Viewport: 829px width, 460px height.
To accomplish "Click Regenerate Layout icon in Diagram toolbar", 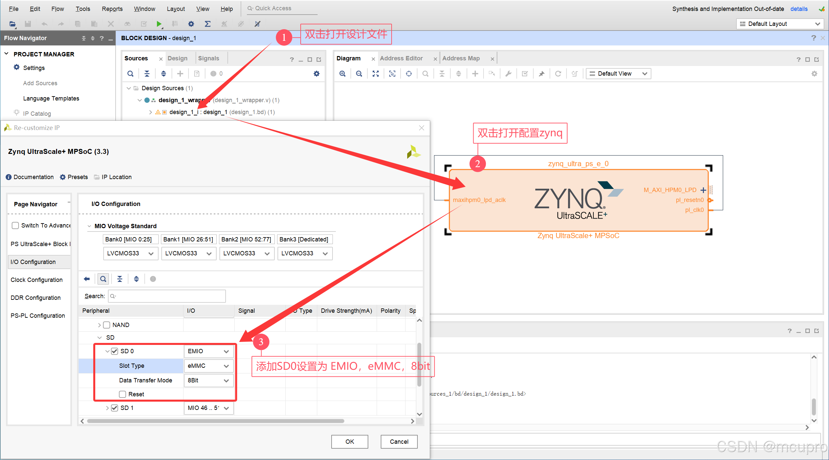I will pos(558,74).
